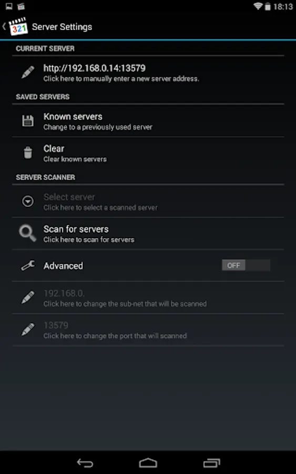The height and width of the screenshot is (474, 296).
Task: Click the Server Settings title text
Action: pyautogui.click(x=62, y=27)
